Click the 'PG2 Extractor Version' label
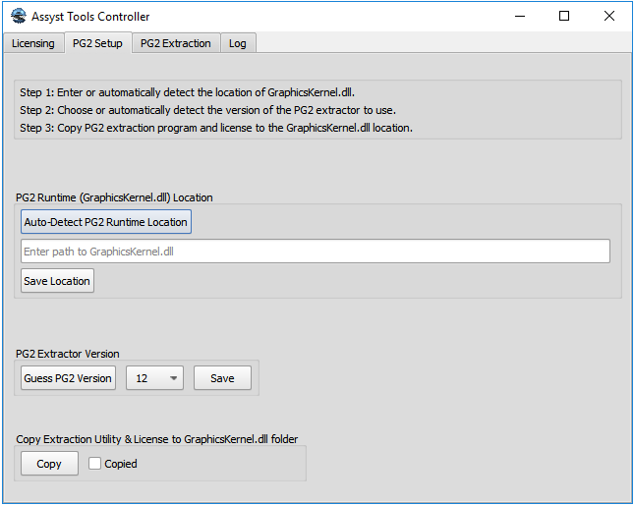This screenshot has height=505, width=634. coord(68,354)
